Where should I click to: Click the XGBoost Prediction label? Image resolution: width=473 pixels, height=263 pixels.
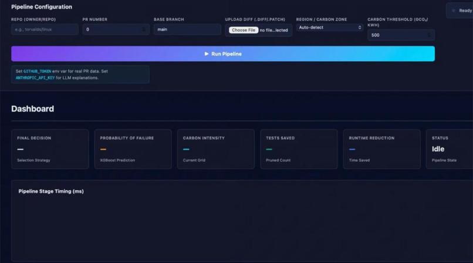click(117, 160)
